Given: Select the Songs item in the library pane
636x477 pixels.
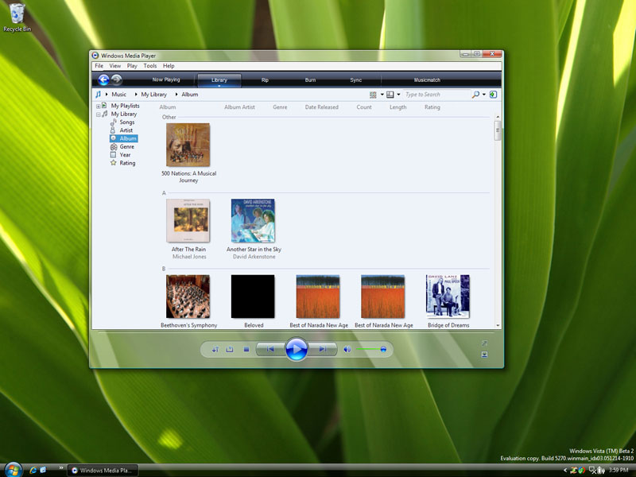Looking at the screenshot, I should [x=126, y=122].
